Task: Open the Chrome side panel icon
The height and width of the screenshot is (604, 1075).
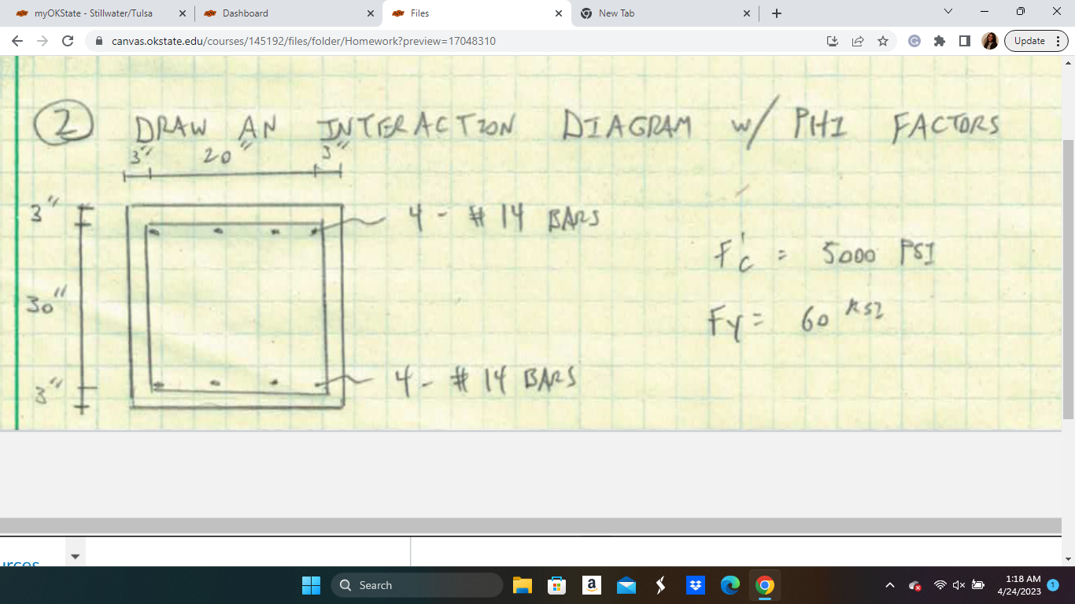Action: coord(965,41)
